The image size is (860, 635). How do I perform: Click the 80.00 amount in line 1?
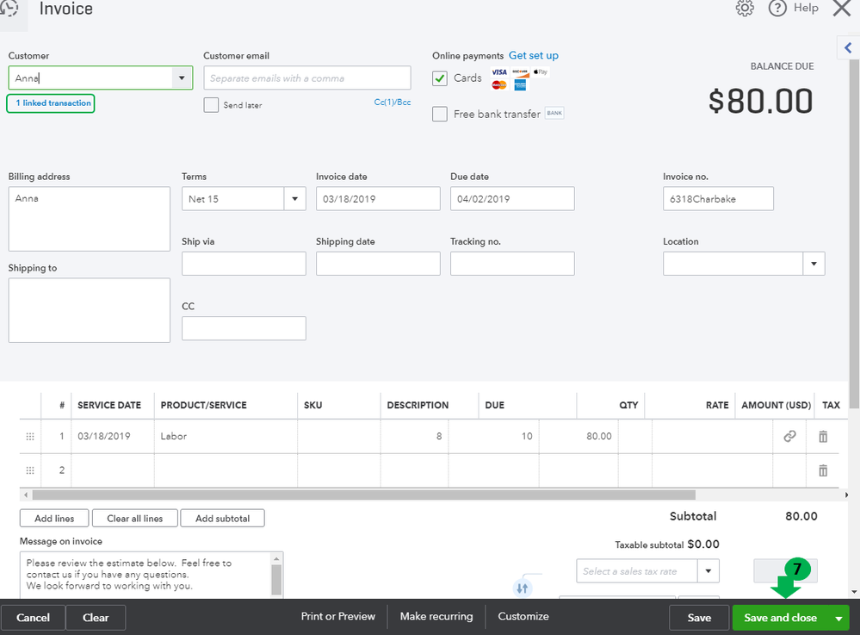598,436
